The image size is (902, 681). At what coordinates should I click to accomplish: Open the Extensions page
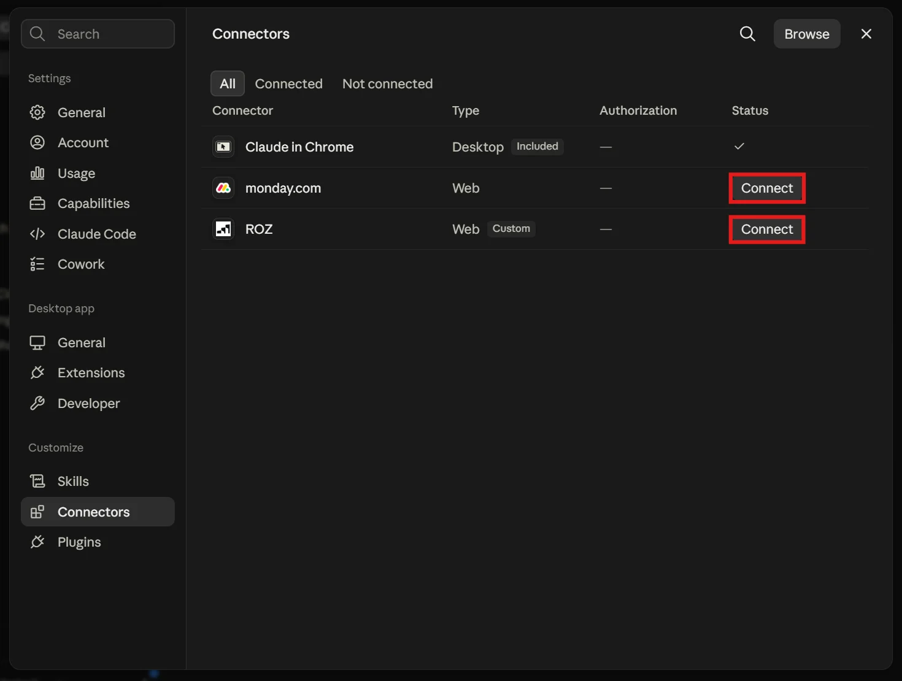pos(98,372)
